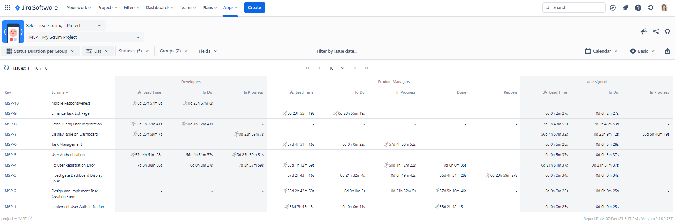Refresh the issues list
This screenshot has width=675, height=224.
(x=6, y=68)
